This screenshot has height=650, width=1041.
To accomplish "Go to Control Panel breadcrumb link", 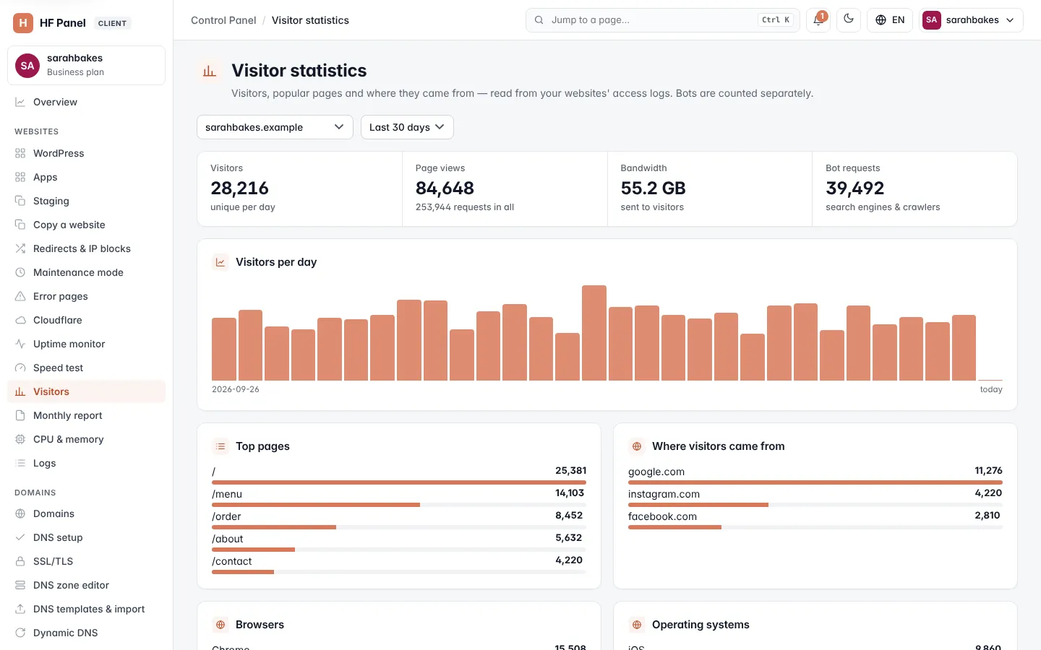I will (x=223, y=20).
